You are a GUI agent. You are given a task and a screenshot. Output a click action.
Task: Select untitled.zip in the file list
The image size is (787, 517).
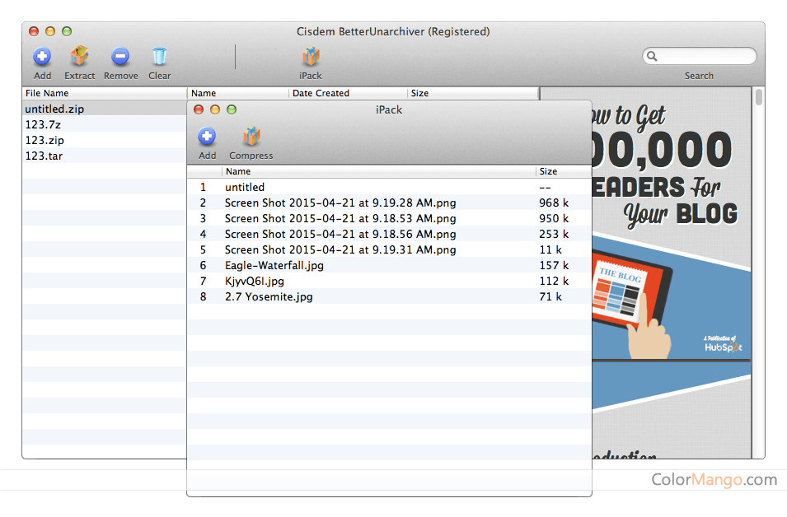[54, 109]
